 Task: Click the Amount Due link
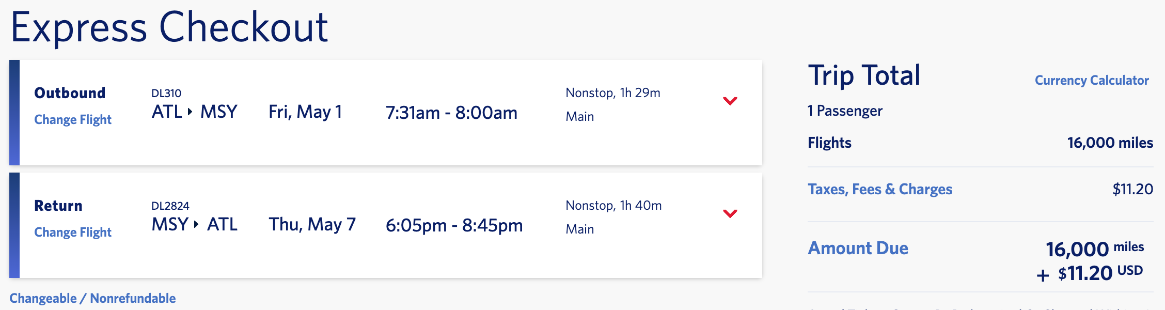858,248
